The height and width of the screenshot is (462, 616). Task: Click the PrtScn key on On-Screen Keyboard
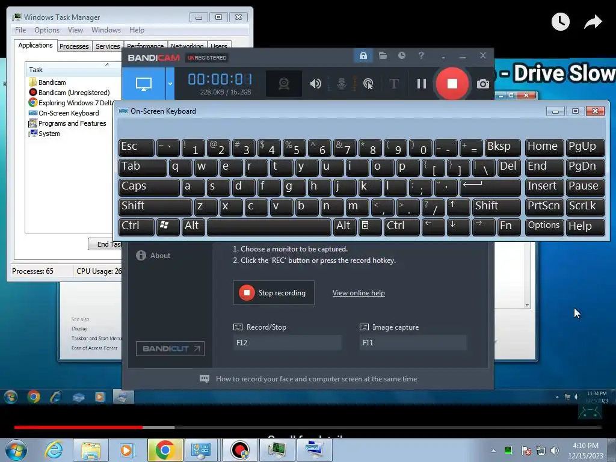click(544, 207)
